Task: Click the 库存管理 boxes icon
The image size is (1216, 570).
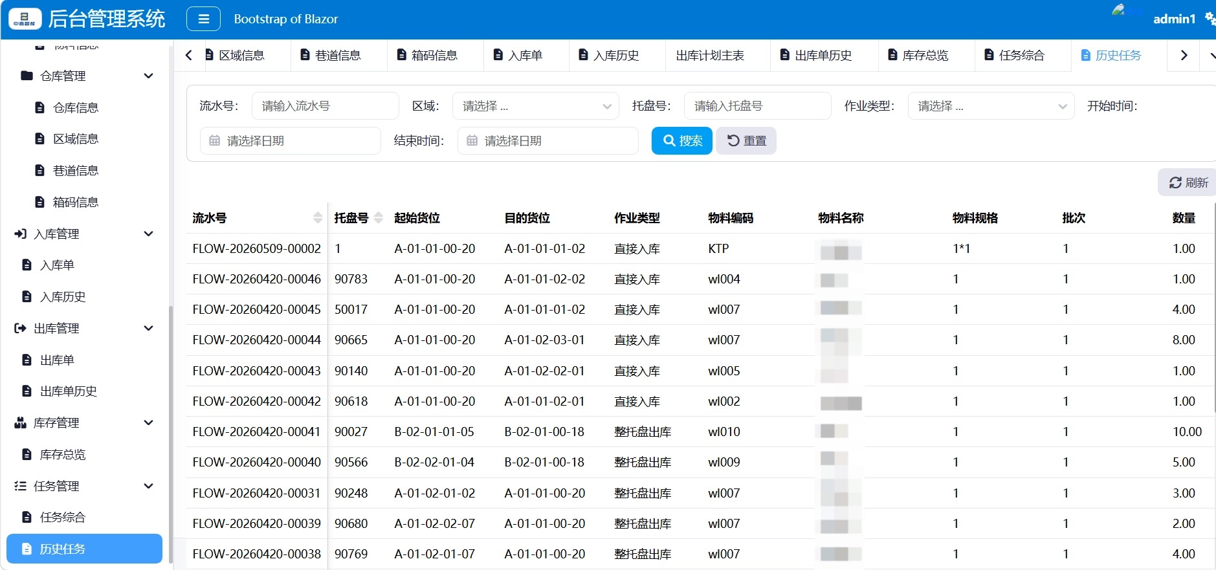Action: pyautogui.click(x=20, y=422)
